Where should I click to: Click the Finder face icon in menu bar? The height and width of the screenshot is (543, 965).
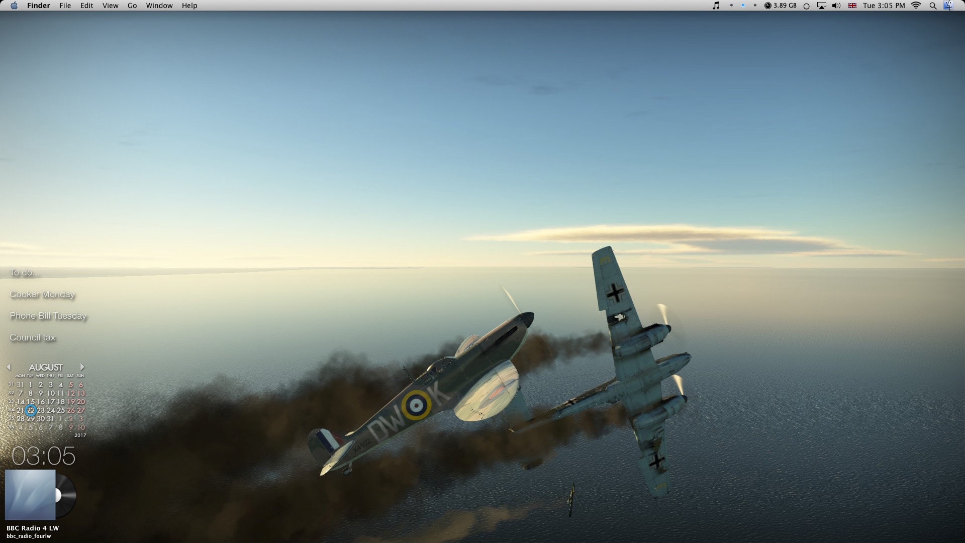click(948, 6)
